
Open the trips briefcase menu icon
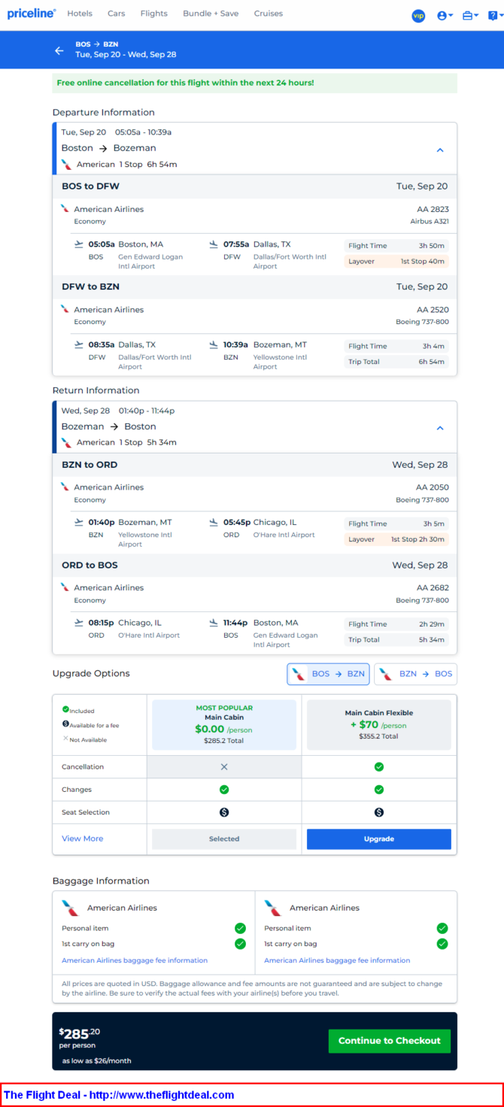click(x=471, y=15)
